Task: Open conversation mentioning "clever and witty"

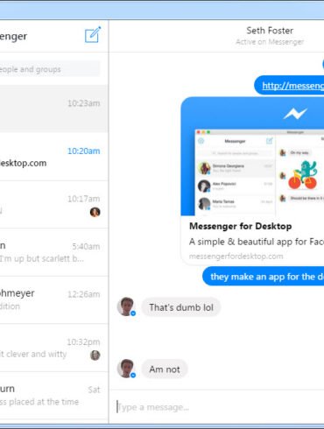Action: tap(54, 348)
